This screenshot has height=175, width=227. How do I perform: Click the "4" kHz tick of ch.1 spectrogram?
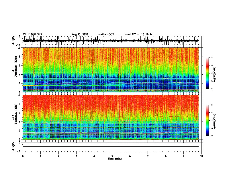(20, 75)
